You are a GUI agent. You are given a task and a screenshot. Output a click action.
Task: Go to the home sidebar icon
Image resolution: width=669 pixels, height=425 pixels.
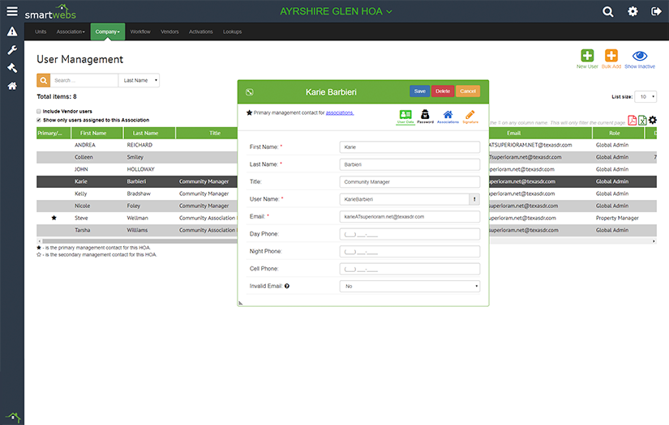click(x=12, y=86)
